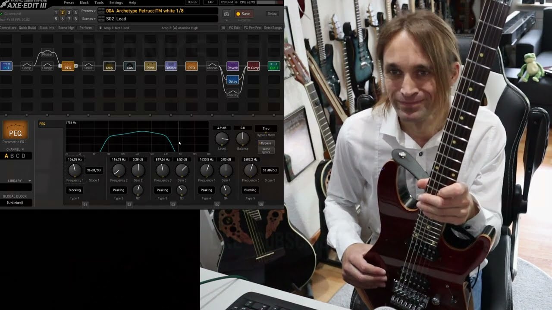552x310 pixels.
Task: Select the second PEQ block after Enhance
Action: [191, 66]
